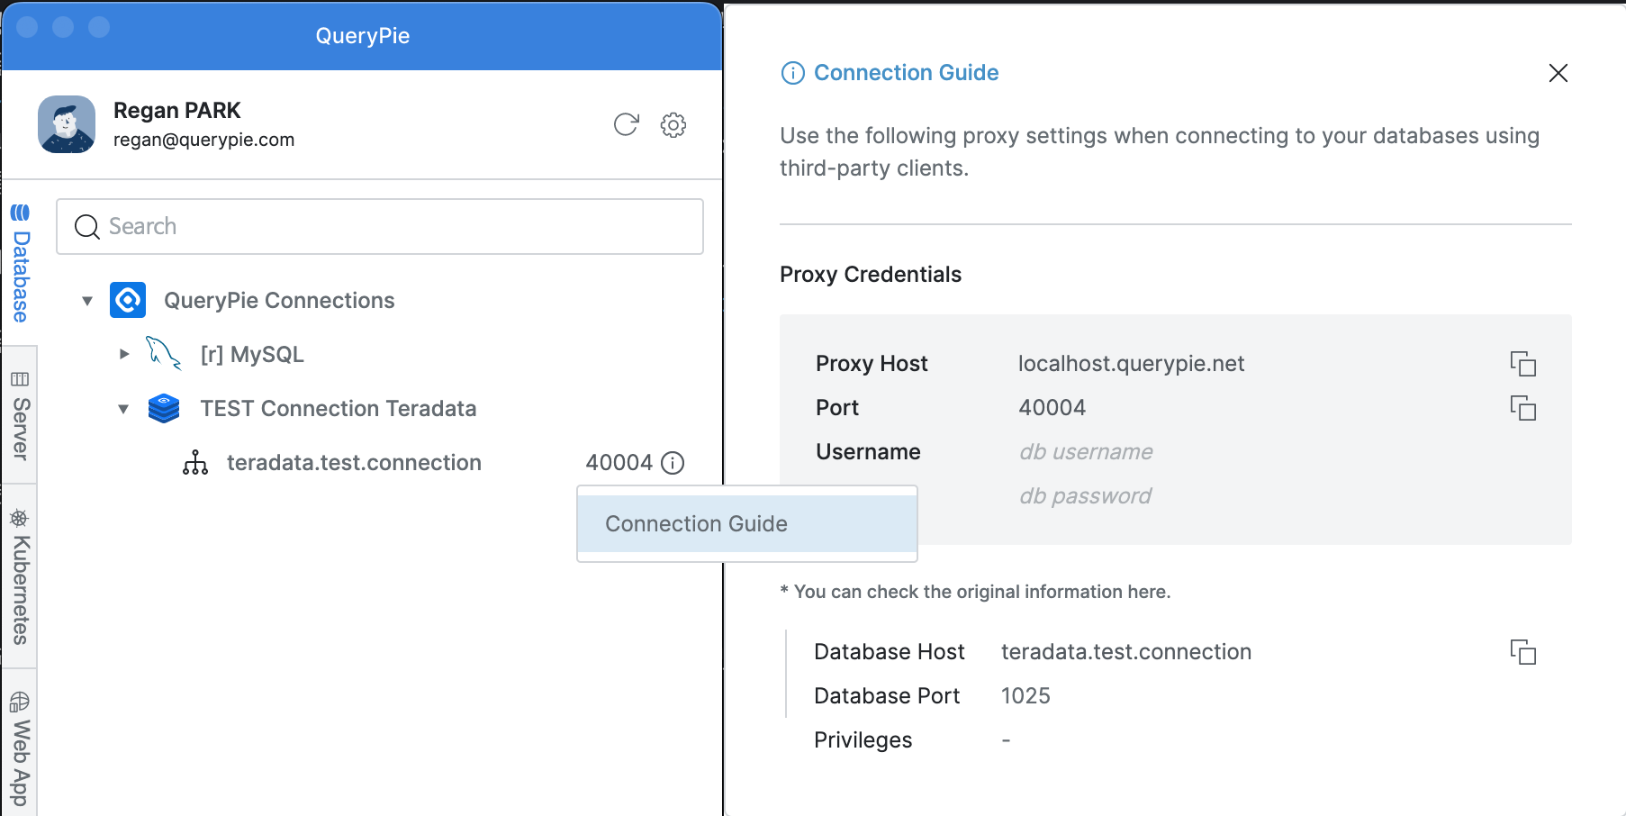Click the refresh icon beside the user profile
1626x816 pixels.
click(626, 124)
